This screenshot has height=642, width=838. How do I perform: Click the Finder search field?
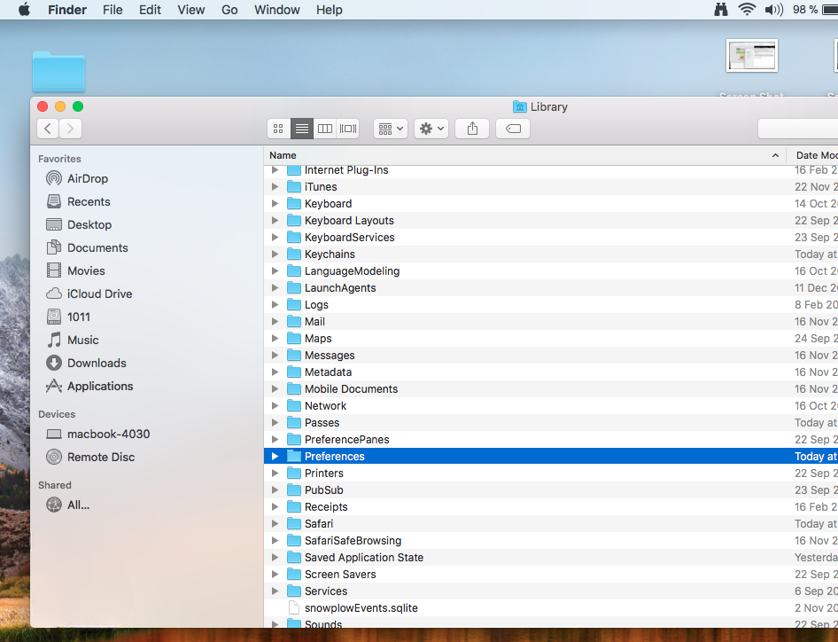coord(798,129)
